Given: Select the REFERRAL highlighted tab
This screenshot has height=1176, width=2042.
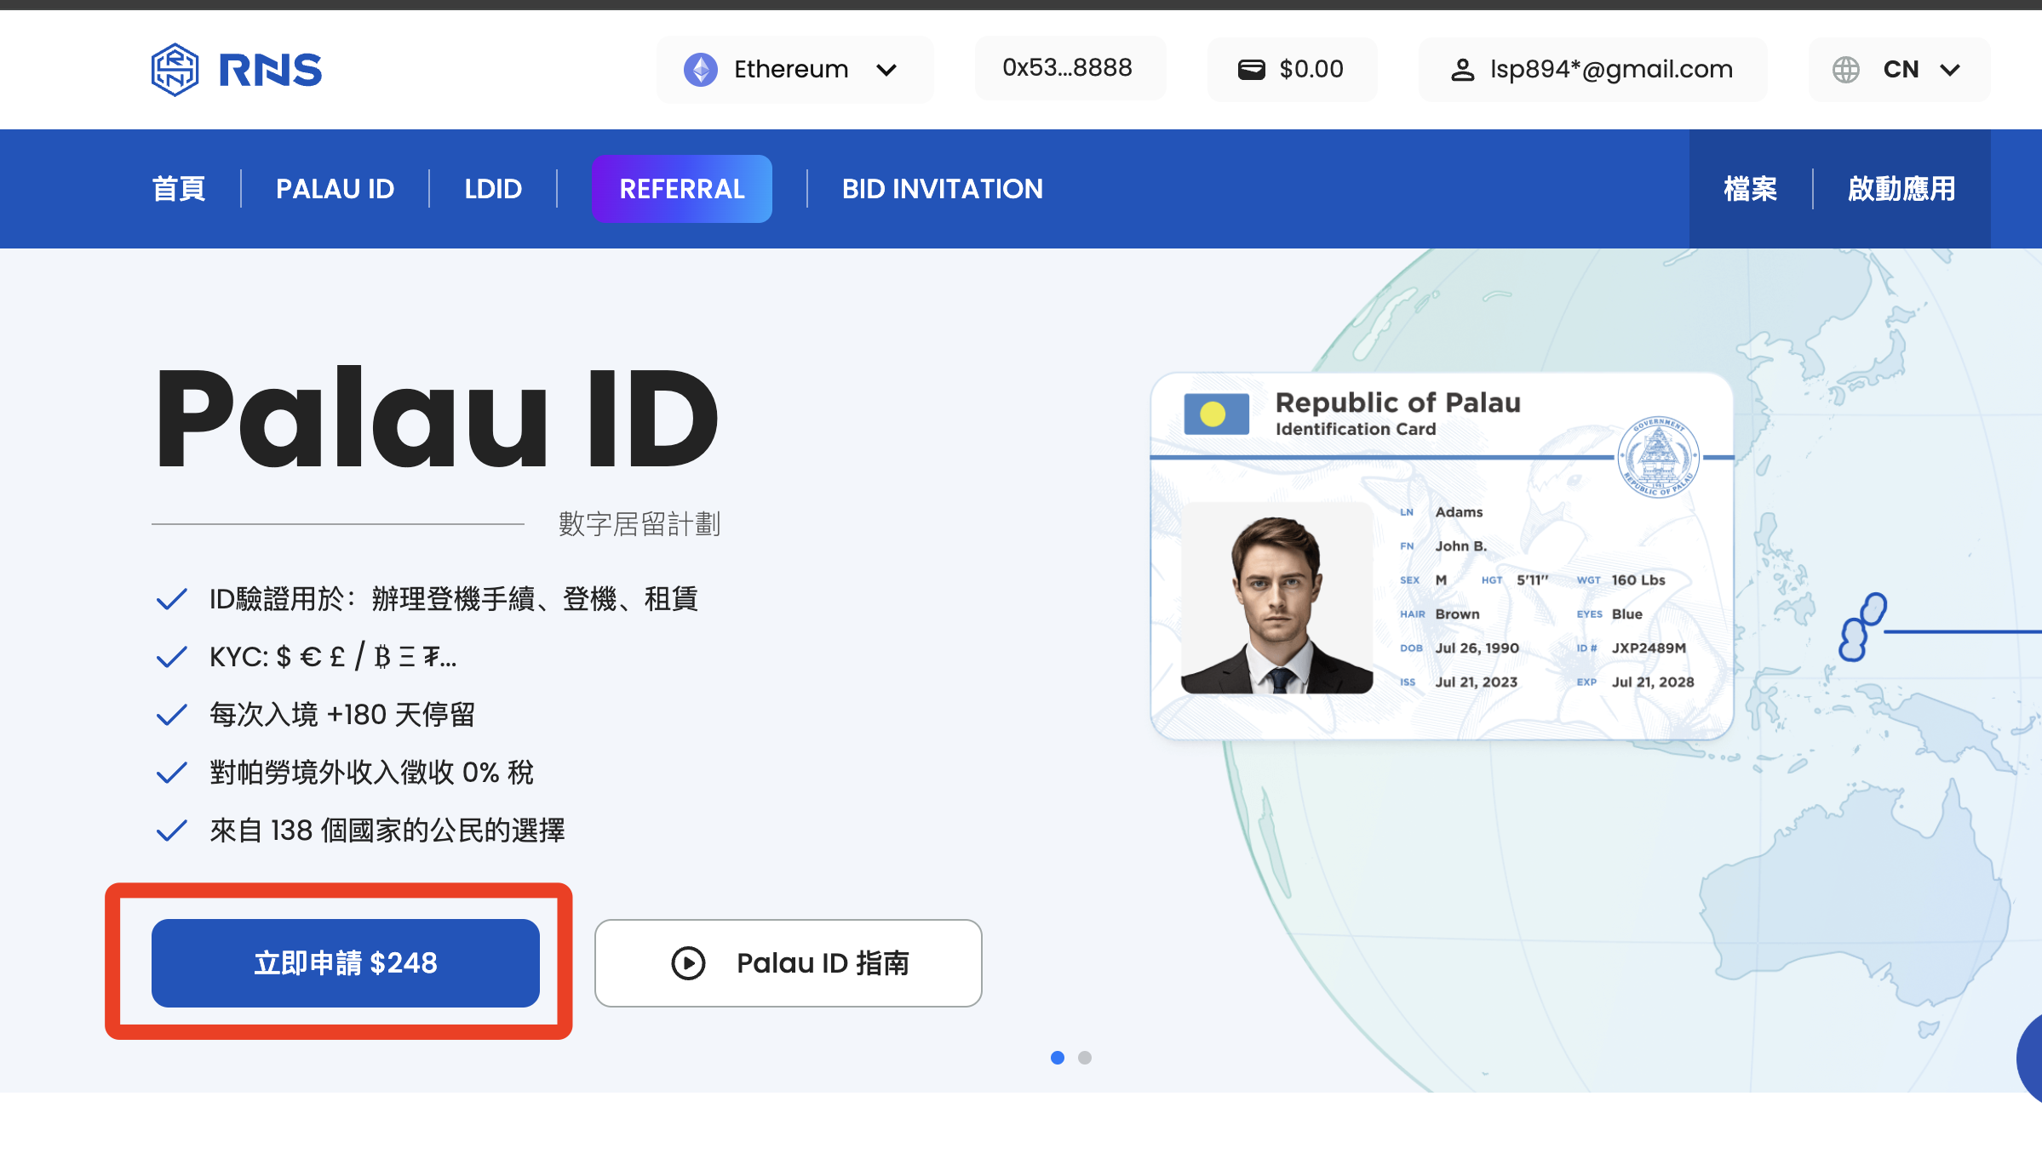Looking at the screenshot, I should click(682, 189).
